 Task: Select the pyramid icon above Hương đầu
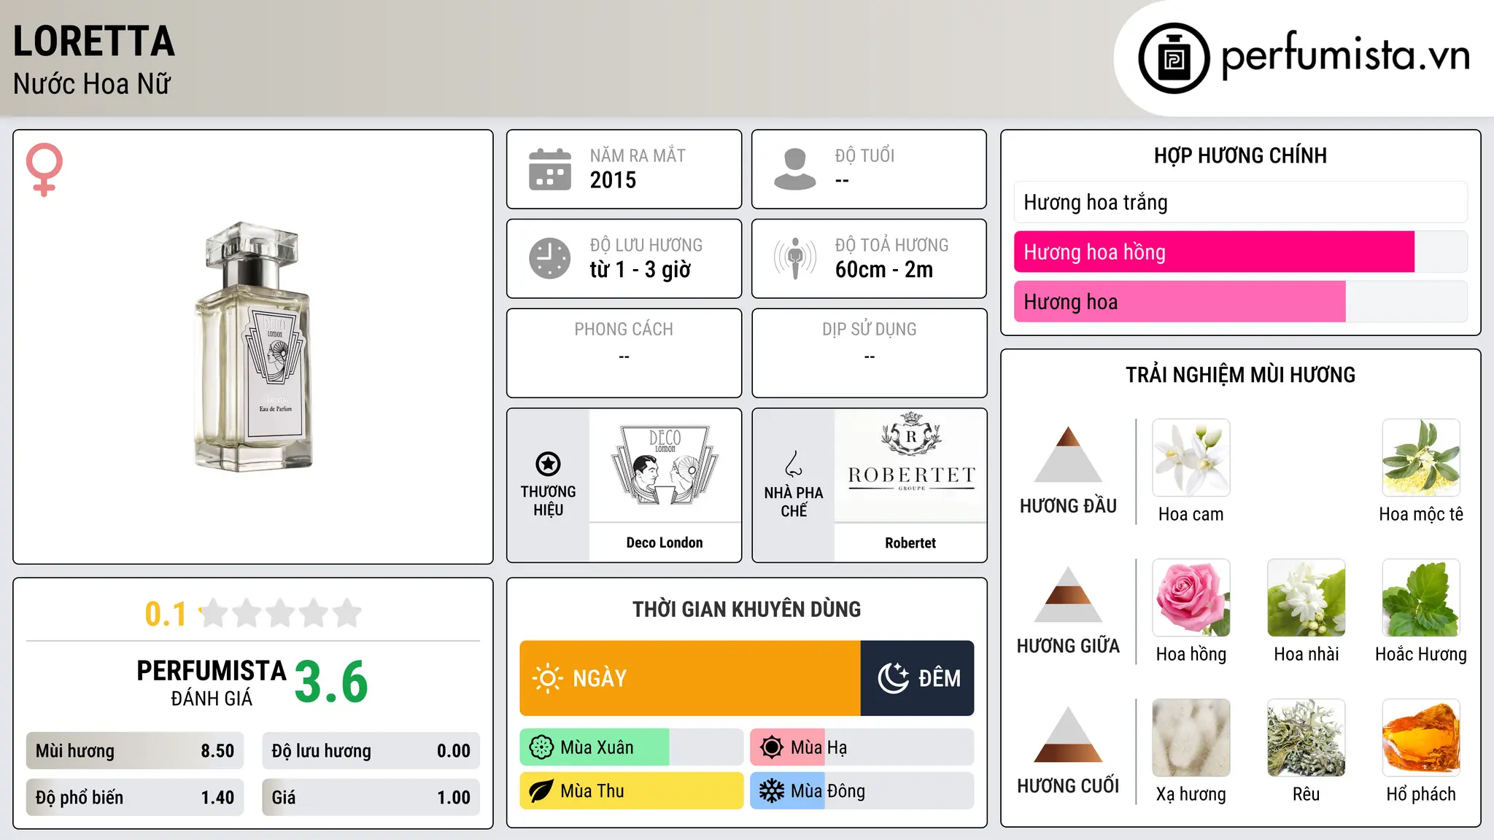pyautogui.click(x=1068, y=454)
